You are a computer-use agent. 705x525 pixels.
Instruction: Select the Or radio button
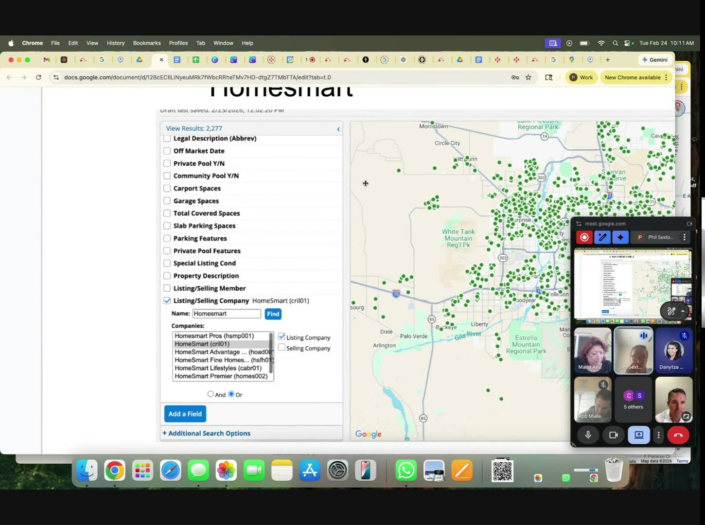click(x=231, y=394)
